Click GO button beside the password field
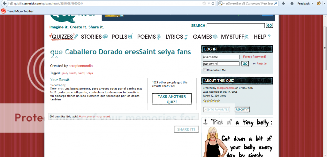Viewport: 327px width, 157px height. (245, 64)
